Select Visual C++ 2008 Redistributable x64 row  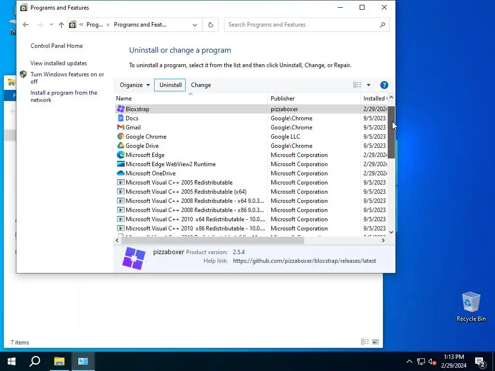tap(251, 200)
